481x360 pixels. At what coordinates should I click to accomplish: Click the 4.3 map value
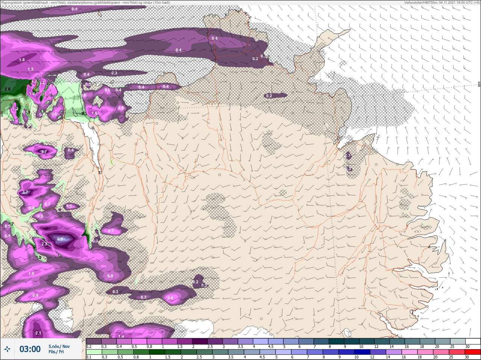click(x=60, y=239)
